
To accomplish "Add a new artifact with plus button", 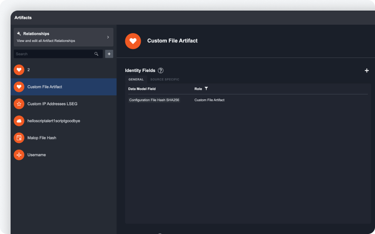I will [x=109, y=54].
